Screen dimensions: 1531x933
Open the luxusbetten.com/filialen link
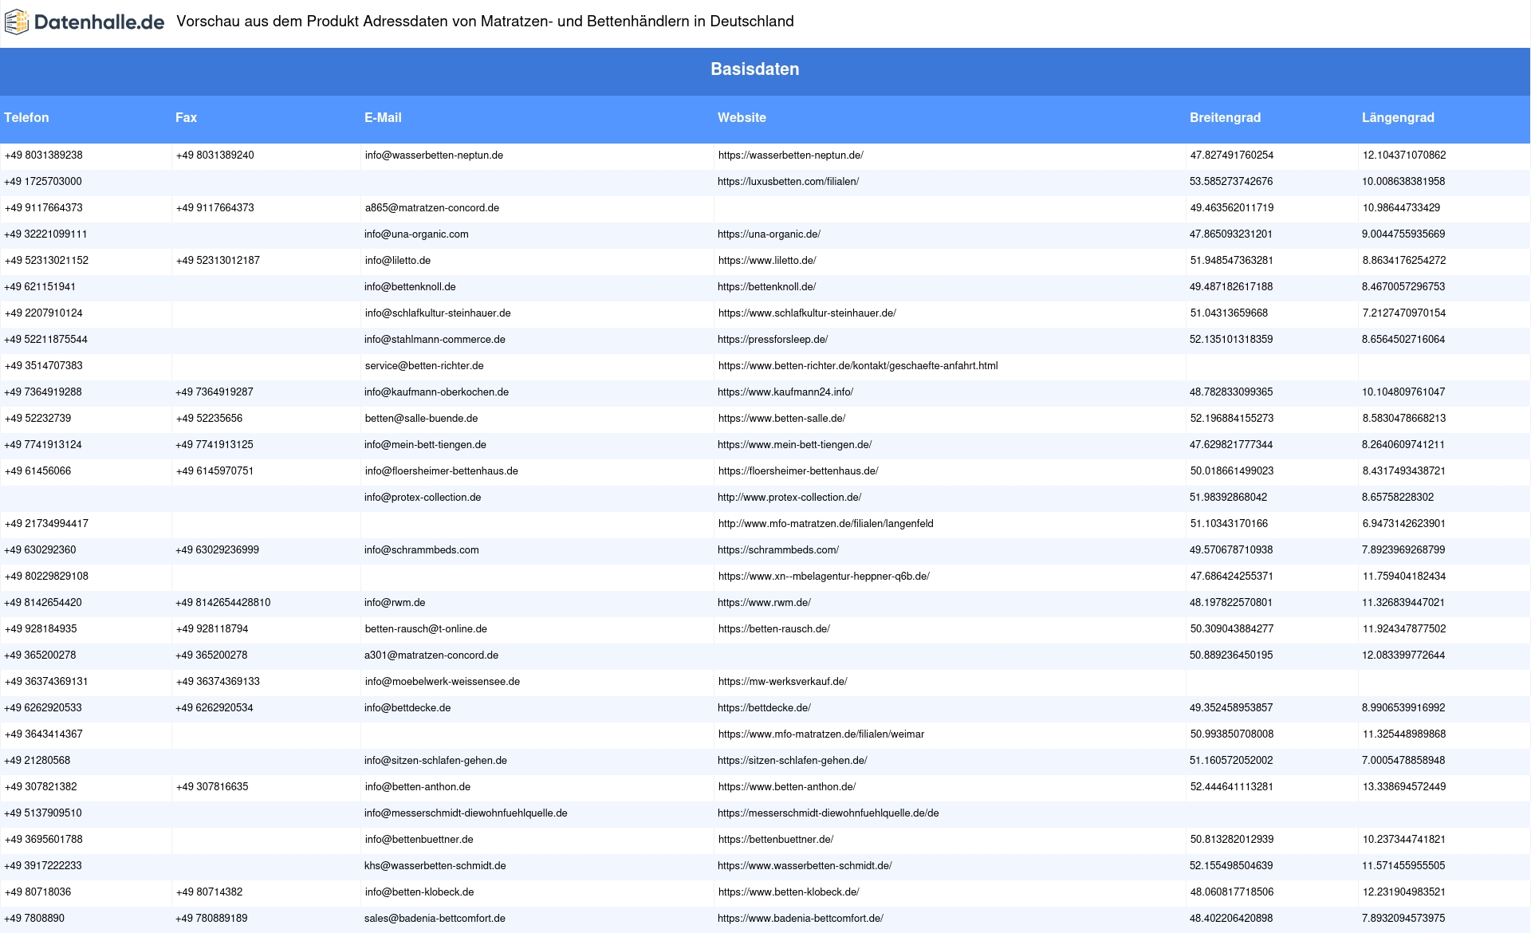[x=788, y=182]
